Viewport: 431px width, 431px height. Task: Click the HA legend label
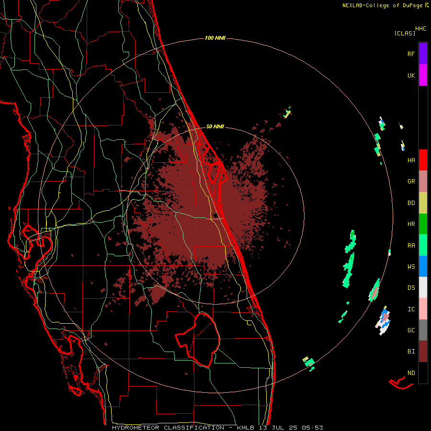click(411, 160)
